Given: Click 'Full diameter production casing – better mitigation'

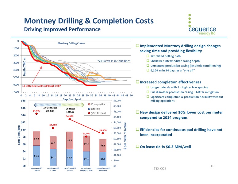Looking at the screenshot, I should pos(185,92).
